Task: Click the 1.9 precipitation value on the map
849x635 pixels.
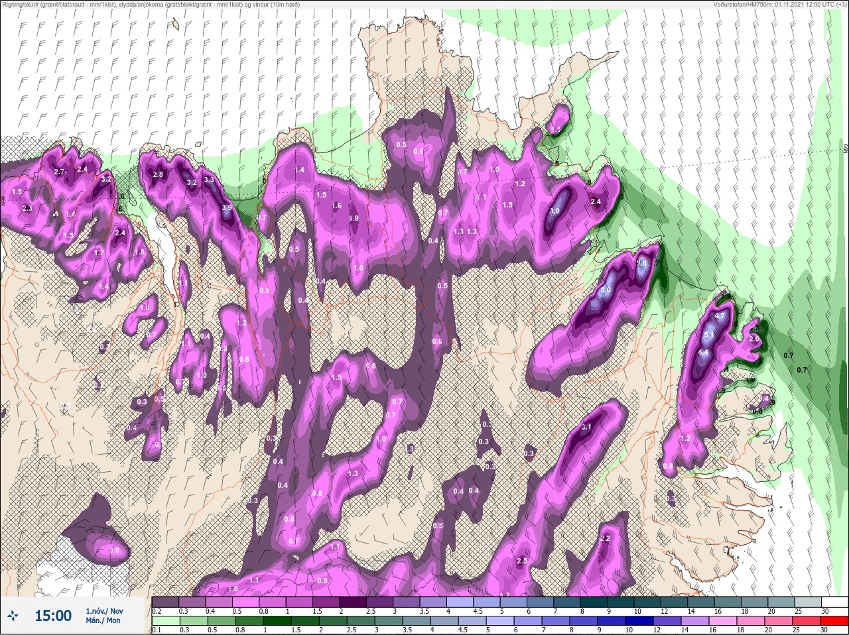Action: [354, 218]
